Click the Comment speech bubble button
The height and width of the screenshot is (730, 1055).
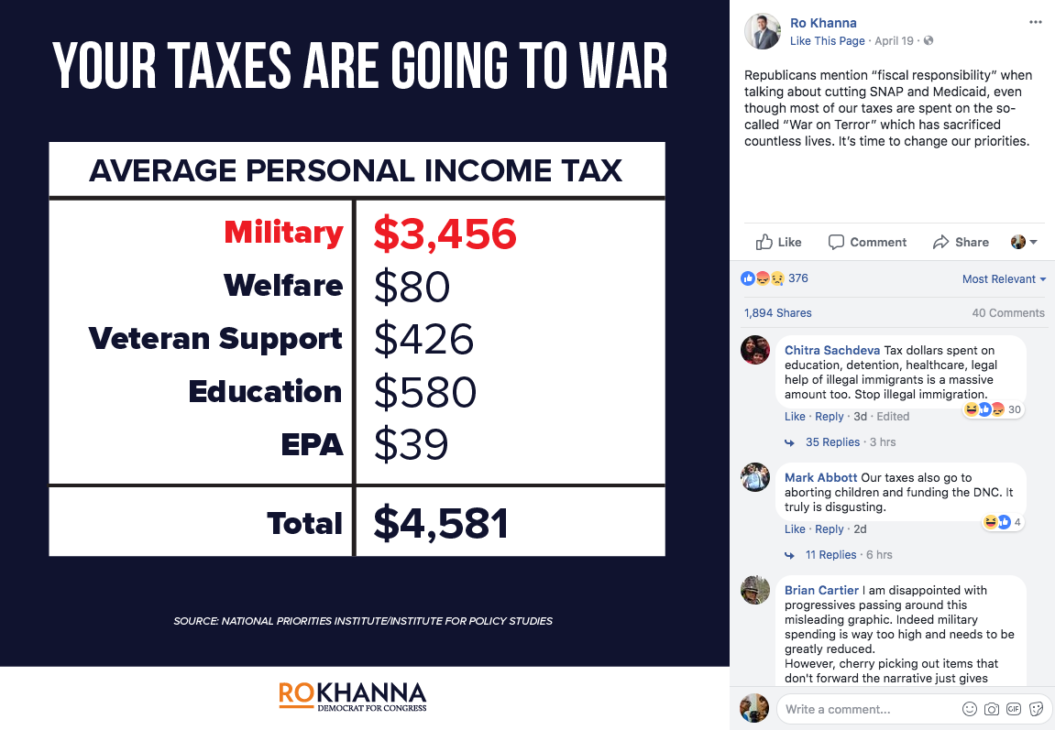click(x=866, y=242)
